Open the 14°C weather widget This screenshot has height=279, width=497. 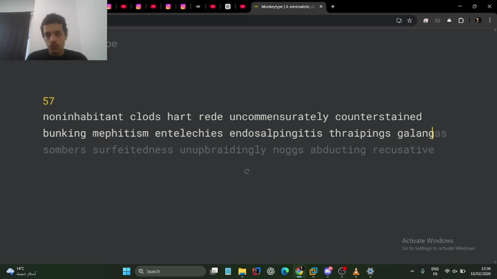[21, 271]
